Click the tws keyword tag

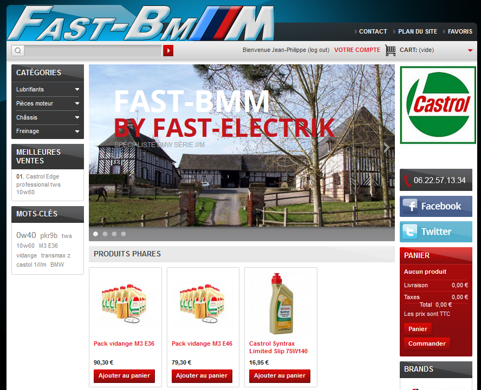tap(67, 236)
